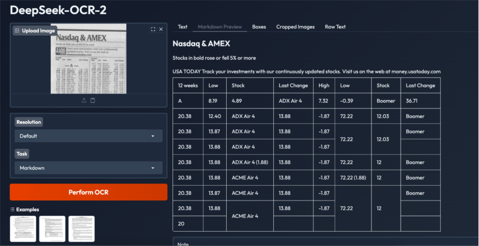Screen dimensions: 479x246
Task: Click the Perform OCR button
Action: 89,192
